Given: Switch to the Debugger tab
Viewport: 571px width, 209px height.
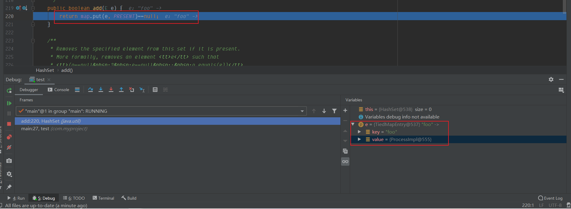Looking at the screenshot, I should pyautogui.click(x=29, y=90).
